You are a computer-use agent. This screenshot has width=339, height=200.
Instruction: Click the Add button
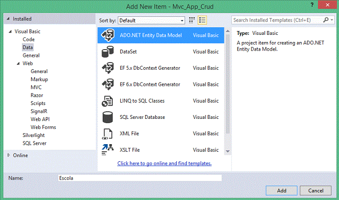282,190
